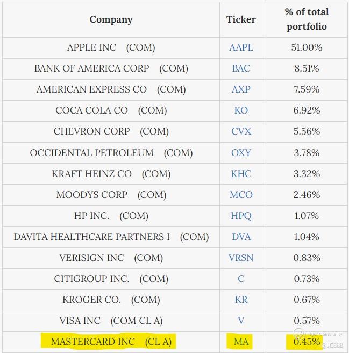This screenshot has width=349, height=353.
Task: Open the highlighted MA ticker link
Action: 241,342
